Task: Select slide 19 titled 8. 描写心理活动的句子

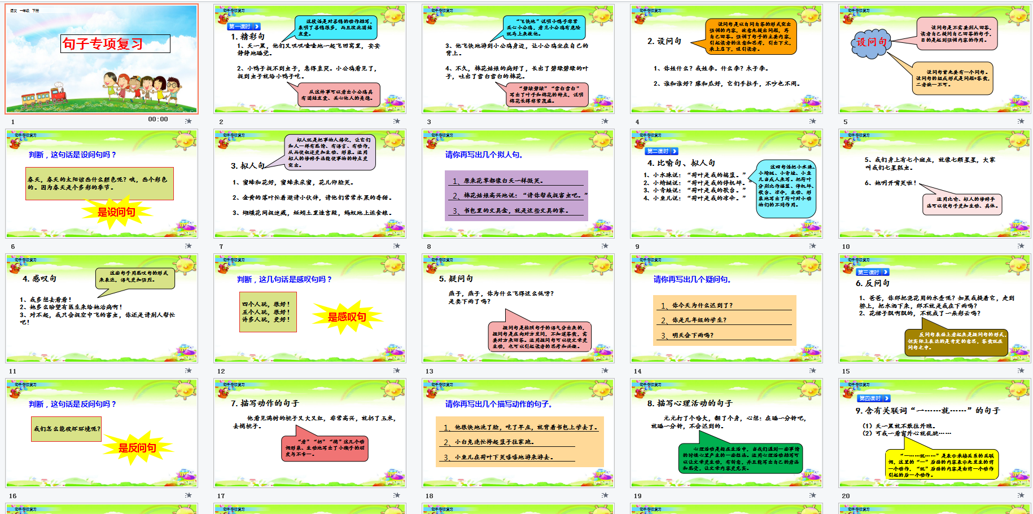Action: point(726,433)
